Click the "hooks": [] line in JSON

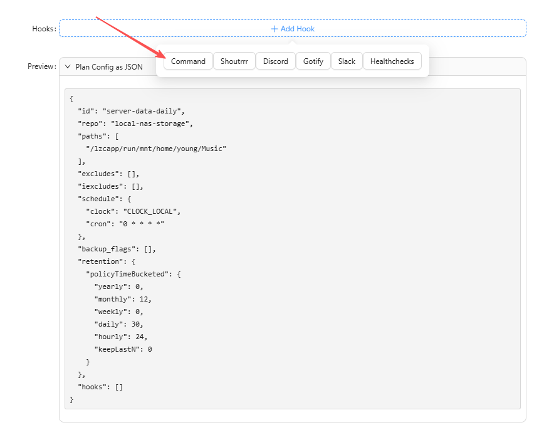[x=100, y=387]
